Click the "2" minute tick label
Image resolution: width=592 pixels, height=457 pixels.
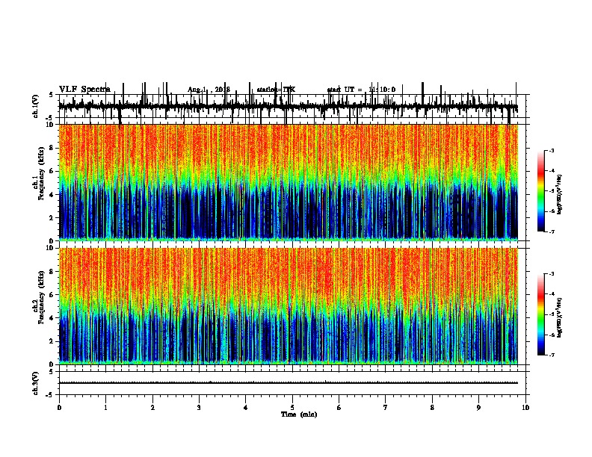pyautogui.click(x=152, y=408)
